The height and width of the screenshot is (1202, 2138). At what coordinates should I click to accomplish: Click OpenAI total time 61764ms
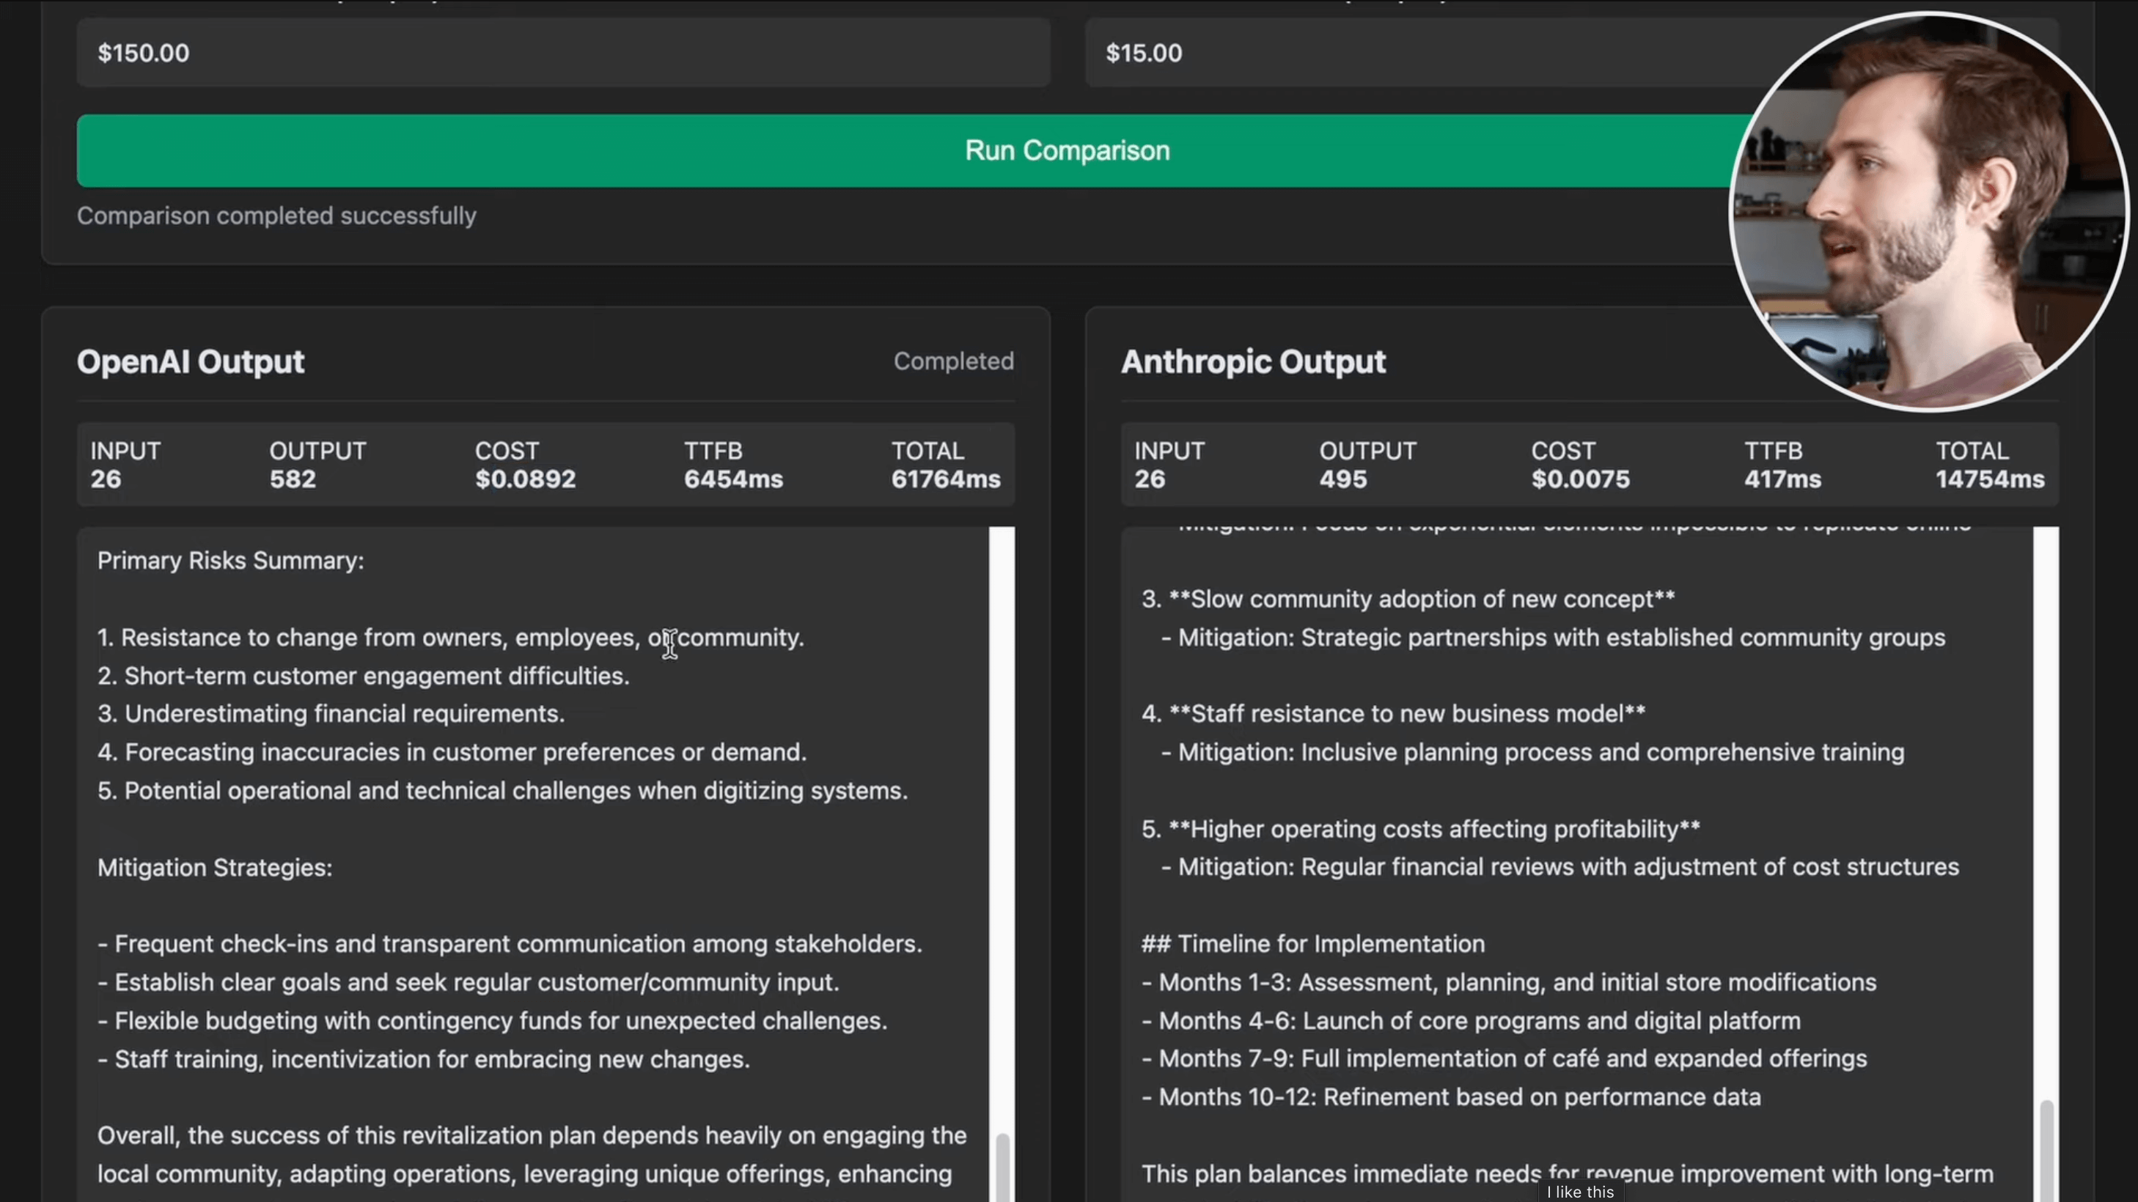click(946, 479)
